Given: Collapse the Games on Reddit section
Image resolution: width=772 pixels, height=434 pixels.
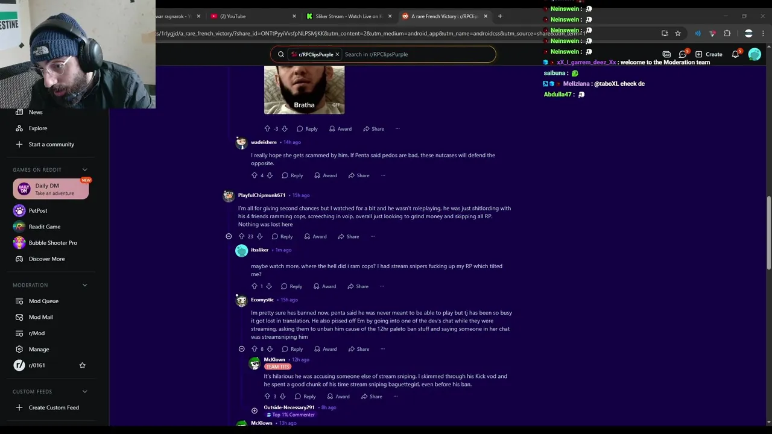Looking at the screenshot, I should click(x=84, y=170).
